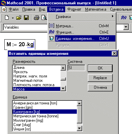Open the dropdown arrow at the toolbar's right end
The image size is (132, 134).
point(126,27)
